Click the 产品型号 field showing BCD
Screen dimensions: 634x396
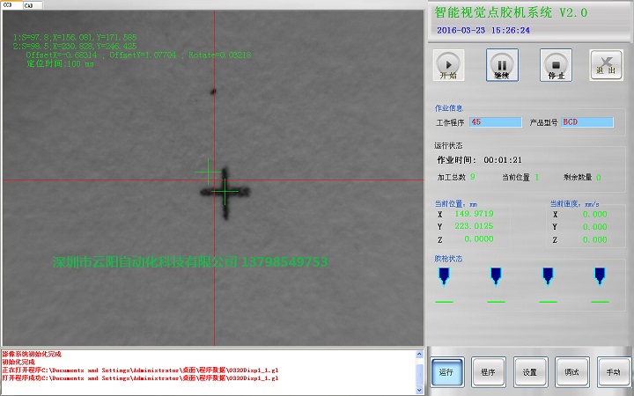pyautogui.click(x=586, y=122)
